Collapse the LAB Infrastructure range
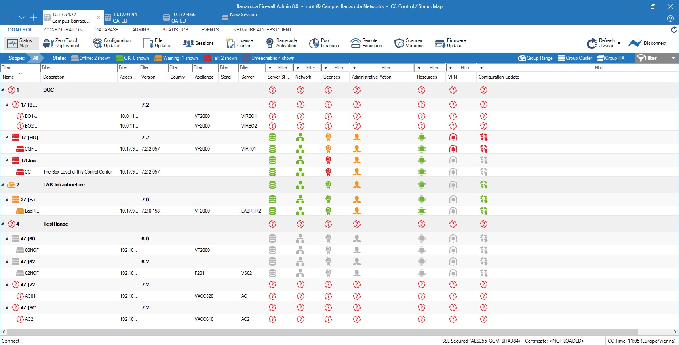 3,185
